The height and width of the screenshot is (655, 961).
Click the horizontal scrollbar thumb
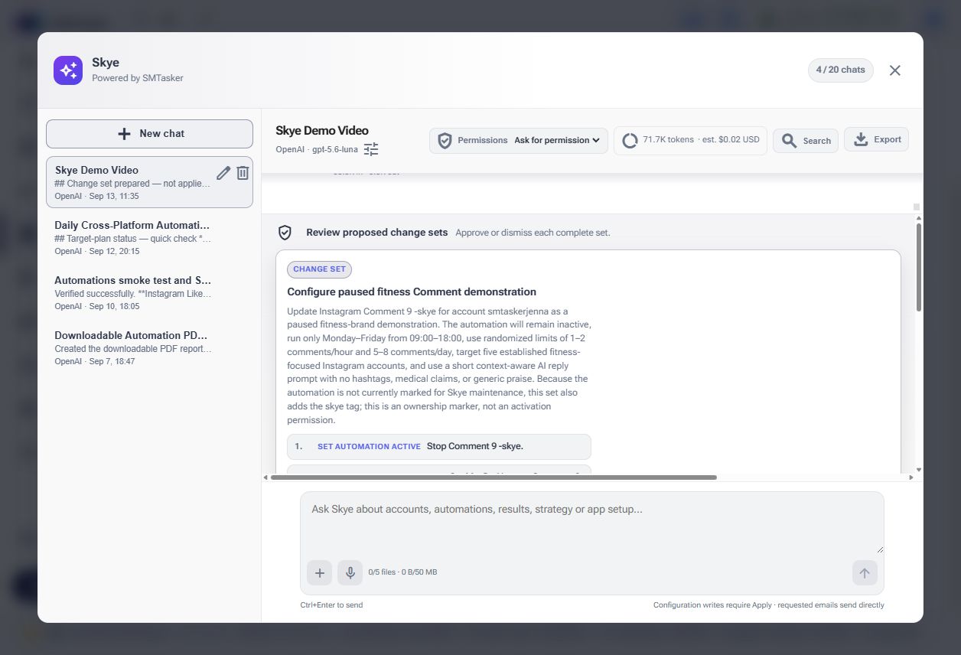click(x=494, y=477)
